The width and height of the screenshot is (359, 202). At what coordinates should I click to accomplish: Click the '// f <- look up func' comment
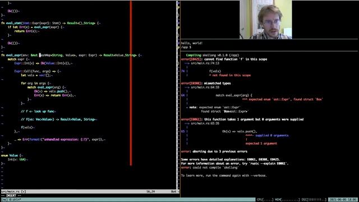click(38, 111)
